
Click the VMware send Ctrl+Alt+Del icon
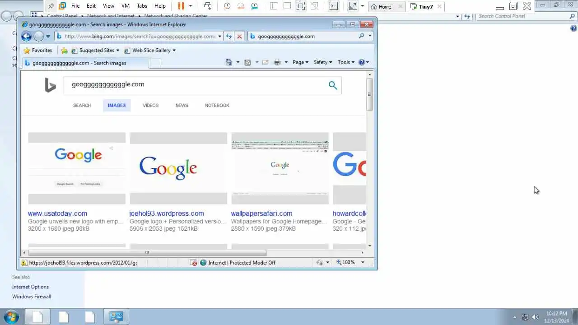tap(208, 6)
